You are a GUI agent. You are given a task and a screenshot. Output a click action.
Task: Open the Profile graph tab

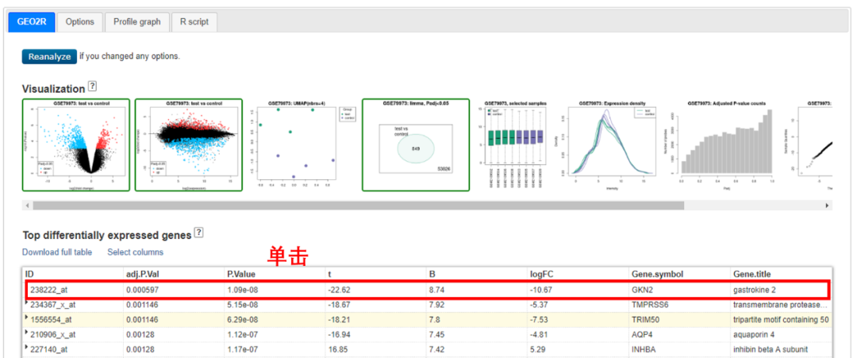tap(137, 22)
